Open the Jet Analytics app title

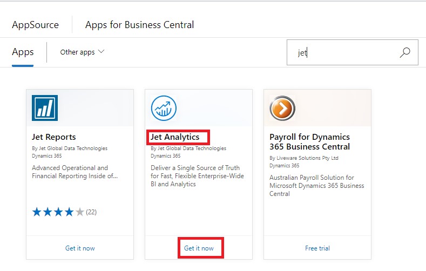(x=175, y=137)
